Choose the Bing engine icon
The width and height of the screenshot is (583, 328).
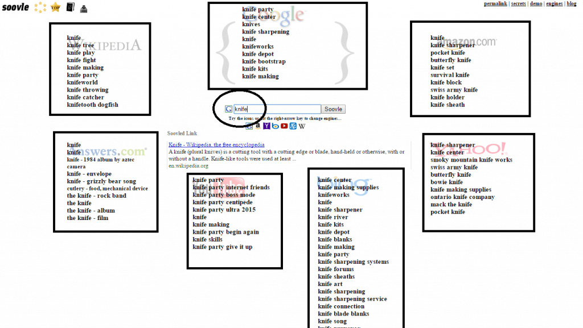[x=275, y=126]
